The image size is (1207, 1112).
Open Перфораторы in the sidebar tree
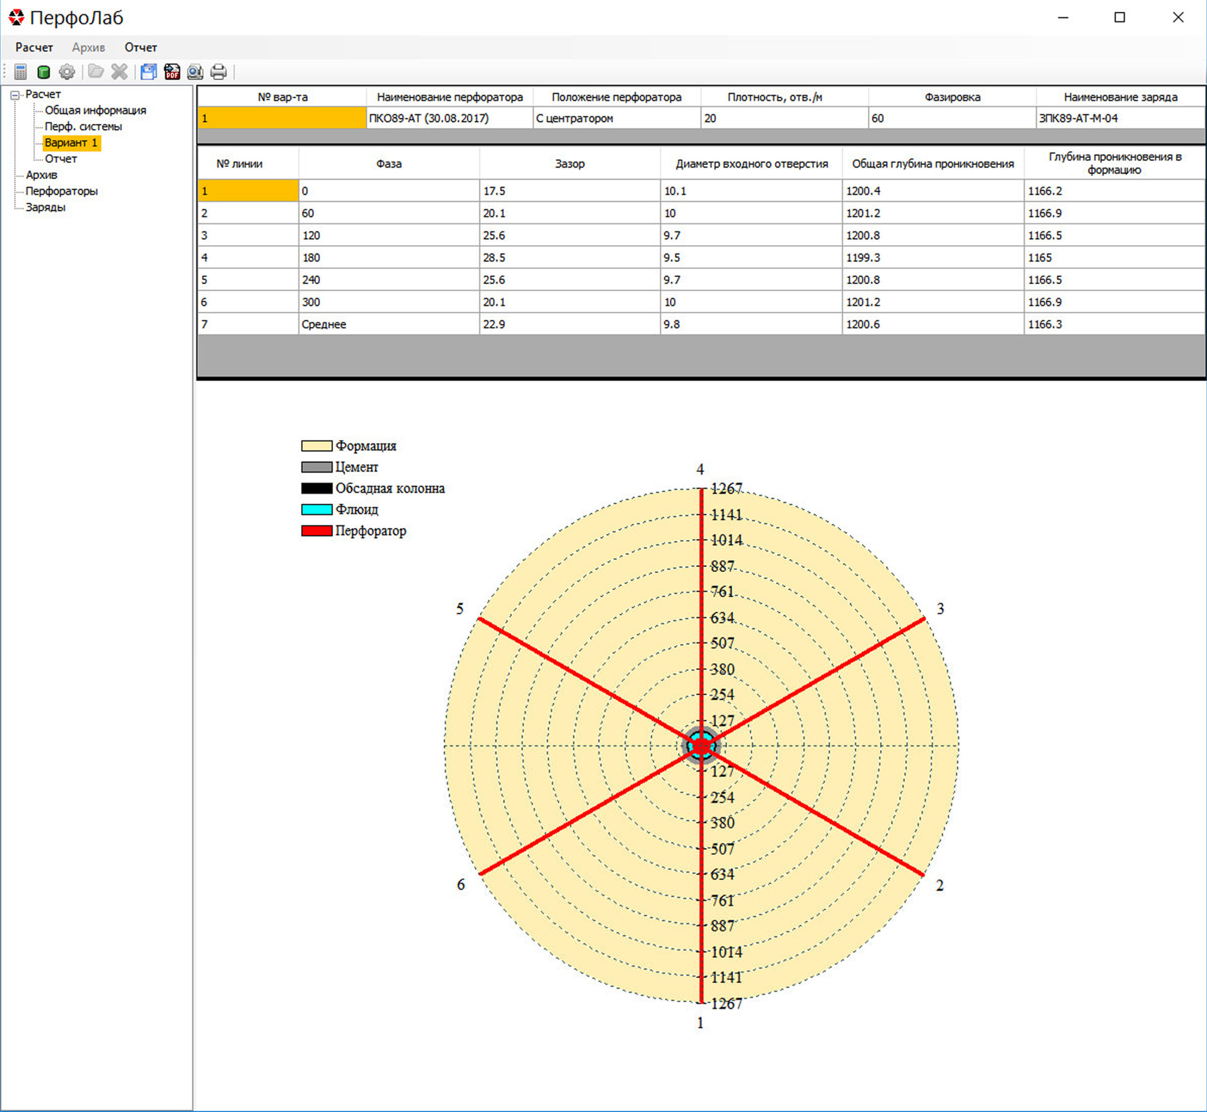(x=61, y=191)
